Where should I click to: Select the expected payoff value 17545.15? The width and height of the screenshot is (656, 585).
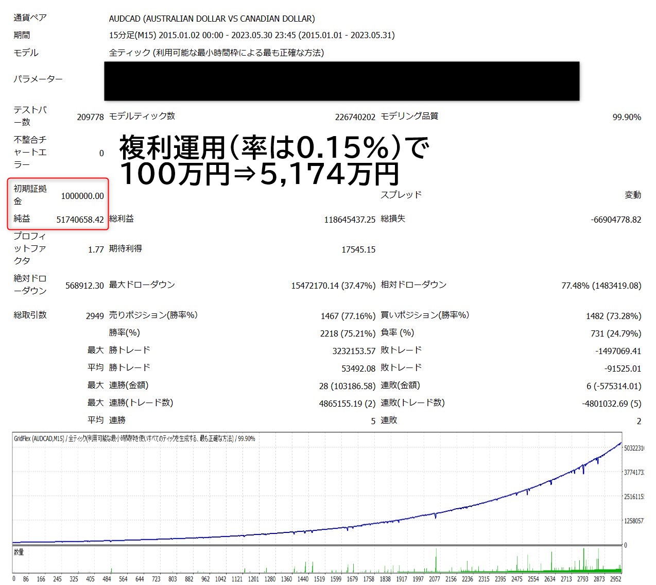358,249
